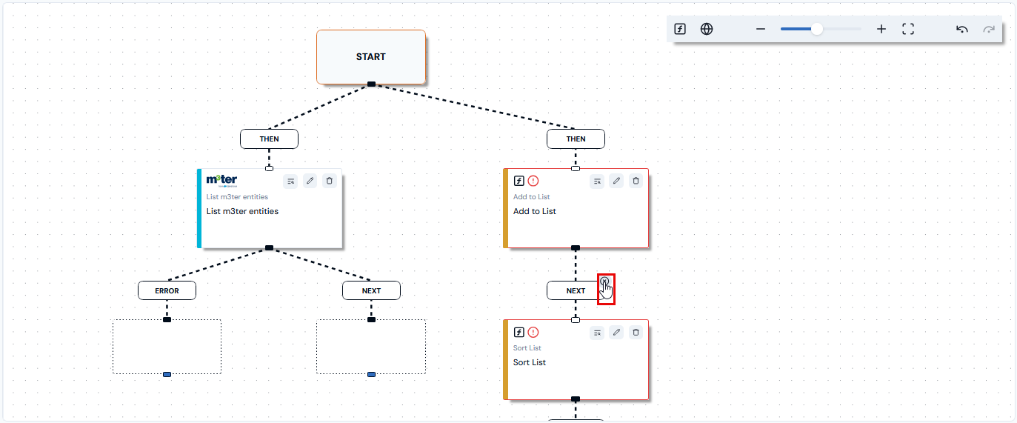Click the START node's bottom connector handle
Viewport: 1017px width, 423px height.
[371, 84]
